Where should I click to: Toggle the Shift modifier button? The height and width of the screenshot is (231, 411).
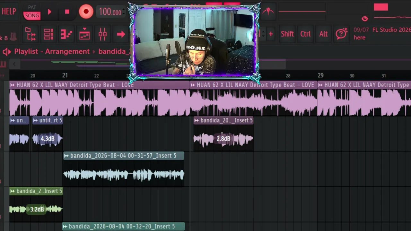(x=287, y=34)
